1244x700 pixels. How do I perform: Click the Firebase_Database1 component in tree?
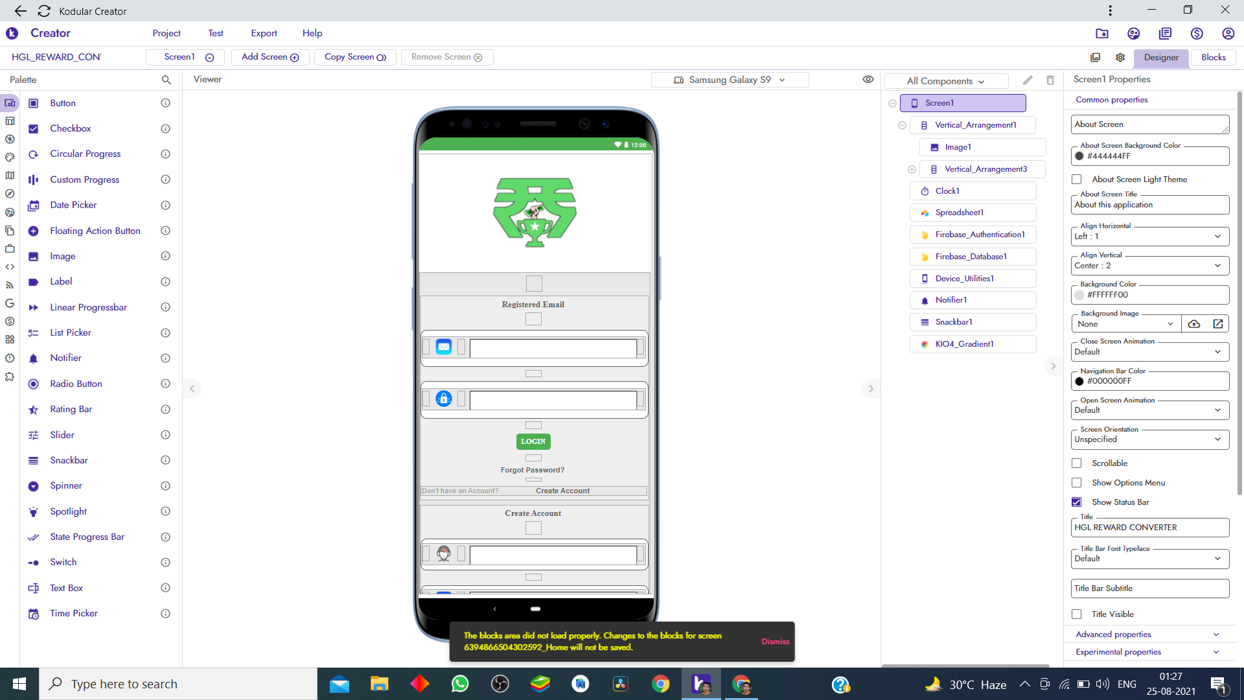tap(971, 257)
